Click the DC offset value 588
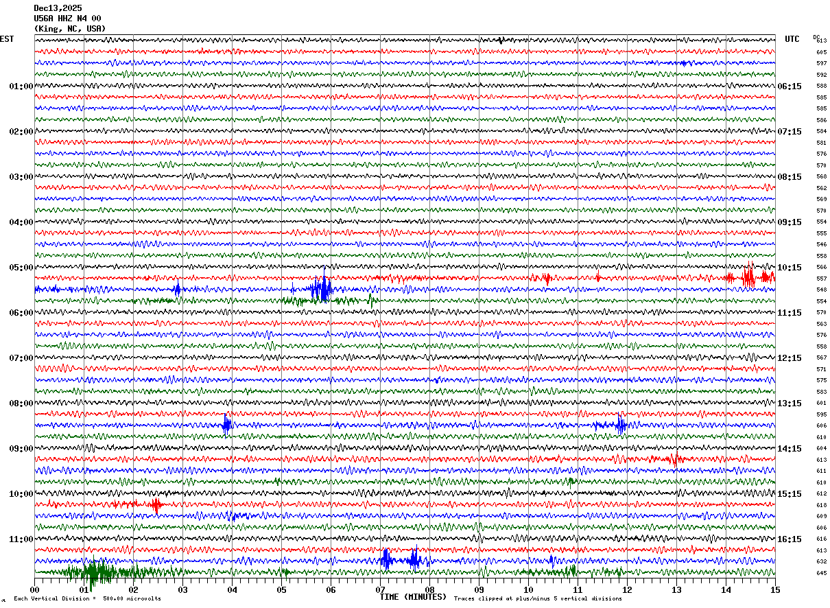This screenshot has width=830, height=608. [821, 86]
